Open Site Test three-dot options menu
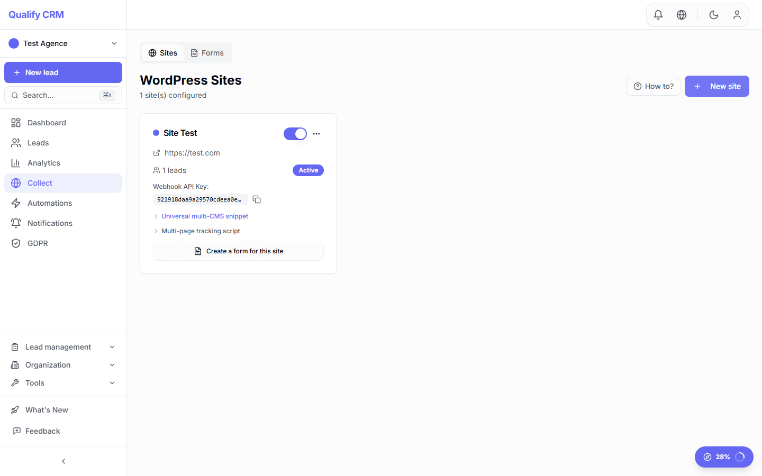The image size is (762, 476). point(316,134)
